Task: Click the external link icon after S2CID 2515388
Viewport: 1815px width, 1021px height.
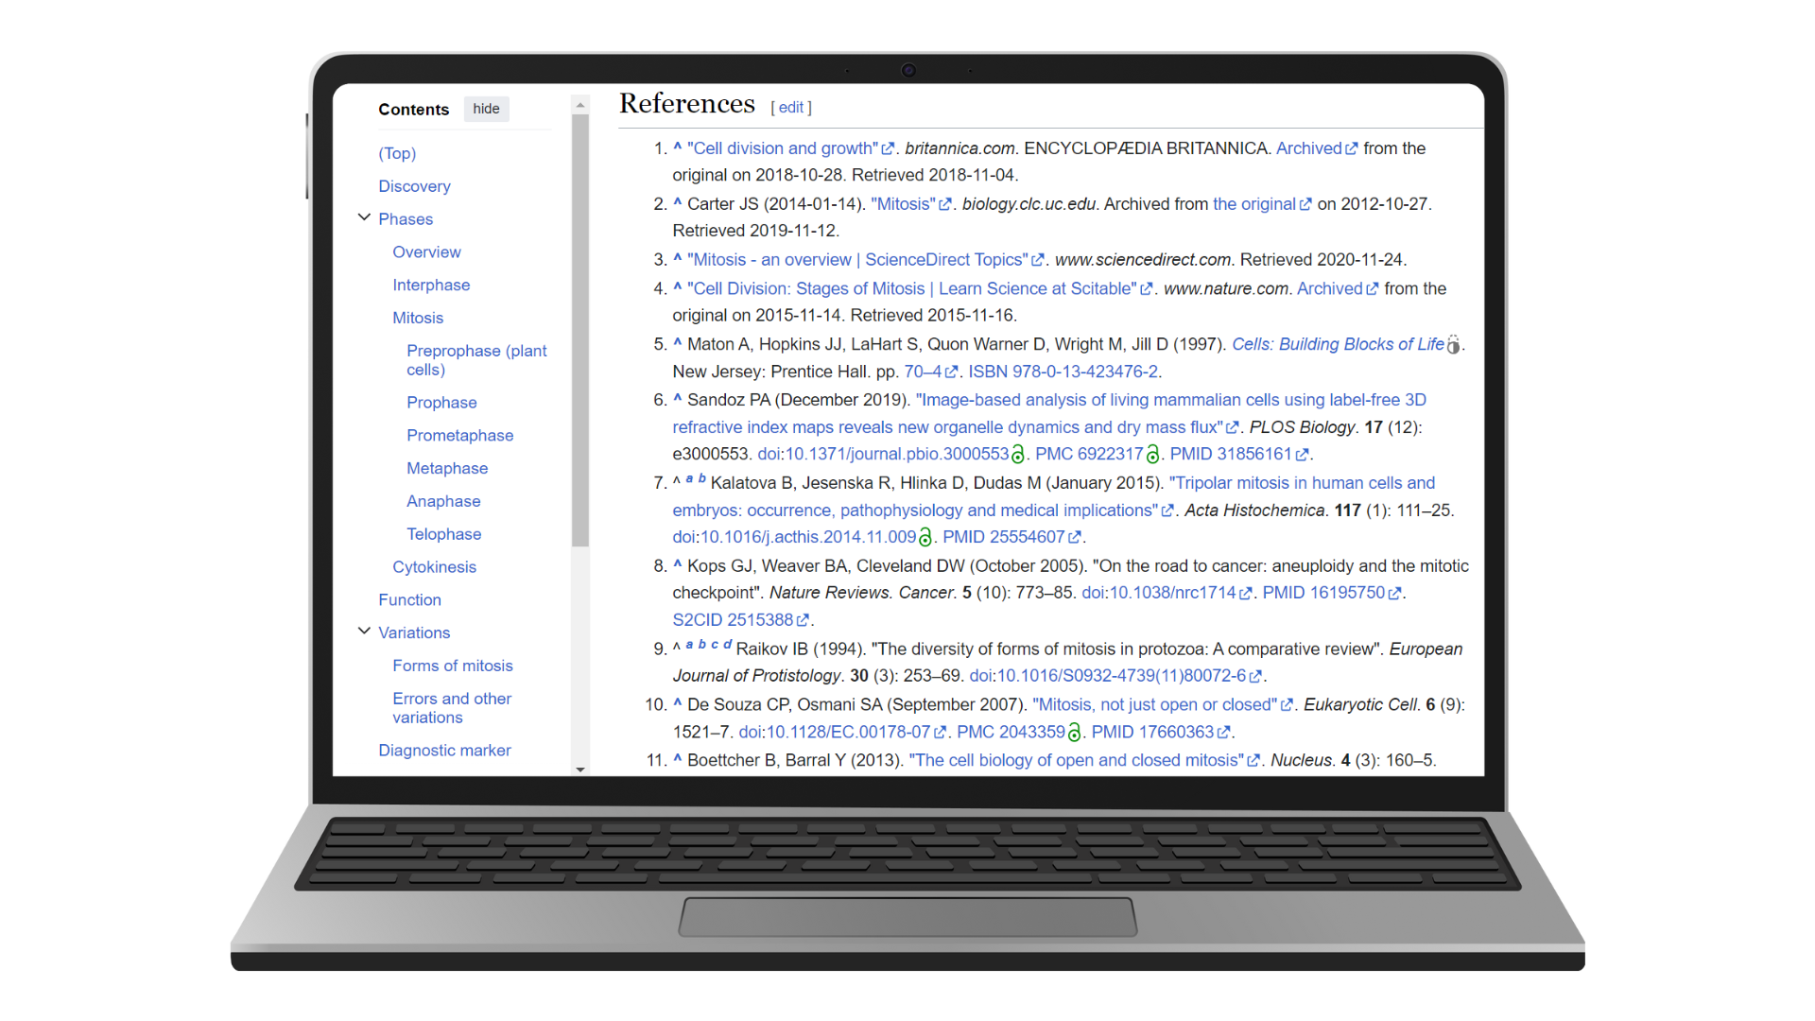Action: coord(803,620)
